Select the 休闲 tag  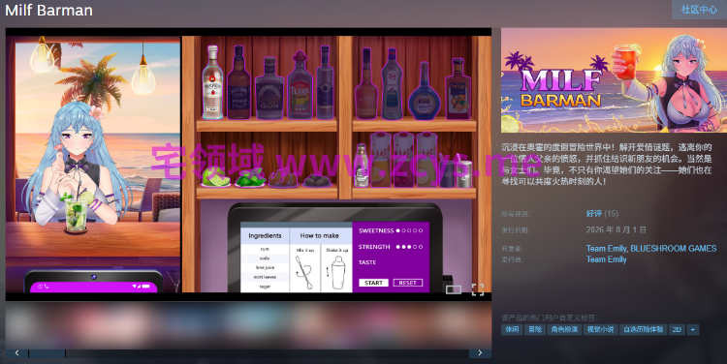coord(512,330)
